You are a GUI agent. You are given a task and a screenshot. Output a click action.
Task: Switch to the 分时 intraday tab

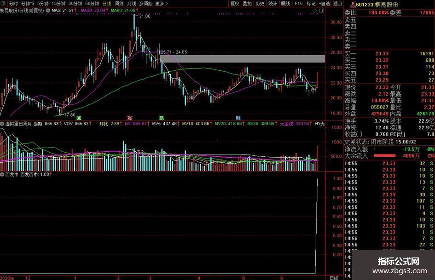pyautogui.click(x=13, y=3)
